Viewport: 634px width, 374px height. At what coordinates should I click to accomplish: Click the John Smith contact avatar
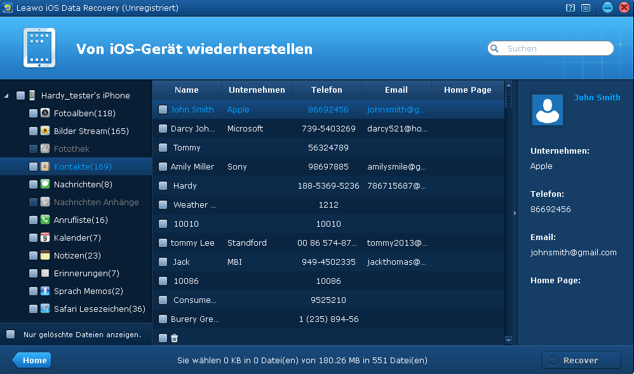tap(548, 110)
